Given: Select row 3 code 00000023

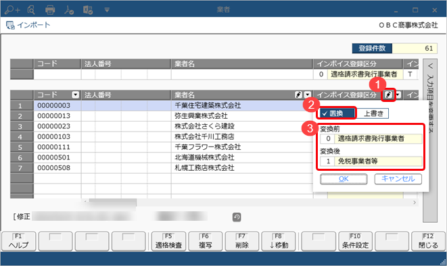Looking at the screenshot, I should tap(57, 126).
